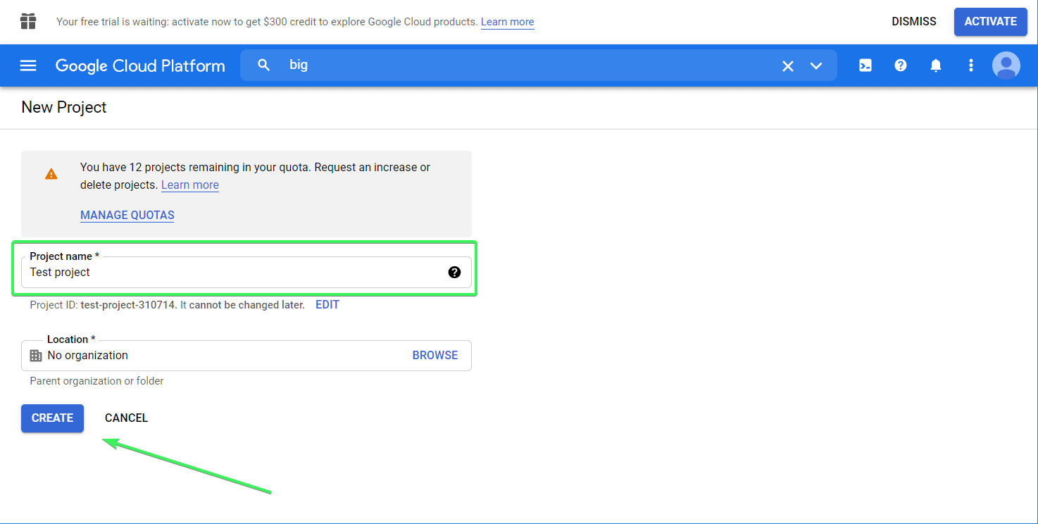This screenshot has width=1038, height=524.
Task: Click the New Project heading
Action: coord(64,107)
